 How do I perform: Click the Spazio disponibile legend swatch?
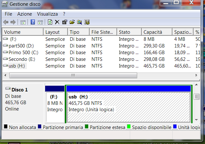pyautogui.click(x=129, y=126)
